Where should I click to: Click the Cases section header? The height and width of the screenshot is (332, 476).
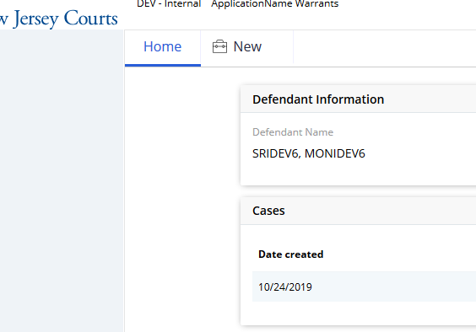tap(358, 211)
